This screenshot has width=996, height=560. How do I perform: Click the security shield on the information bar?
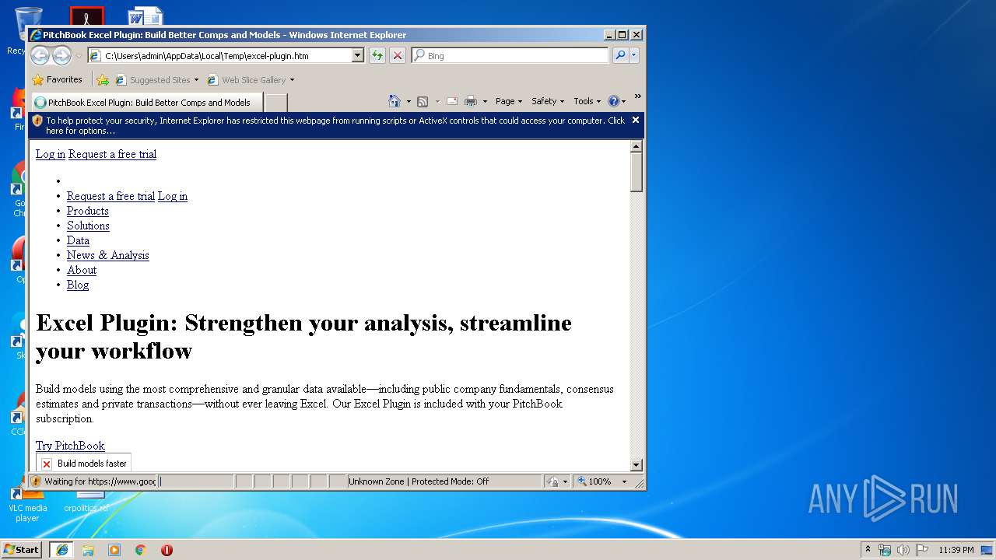point(37,121)
